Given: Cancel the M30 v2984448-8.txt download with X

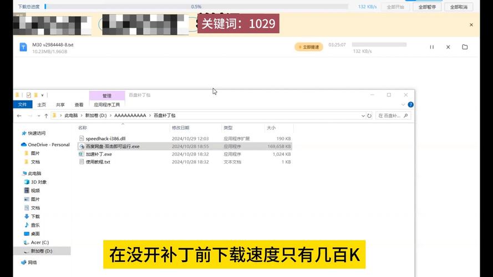Looking at the screenshot, I should pyautogui.click(x=448, y=47).
